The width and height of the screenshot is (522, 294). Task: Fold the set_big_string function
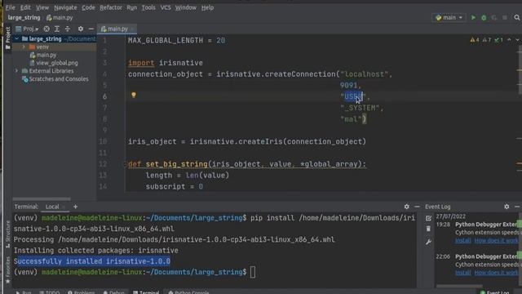[125, 164]
